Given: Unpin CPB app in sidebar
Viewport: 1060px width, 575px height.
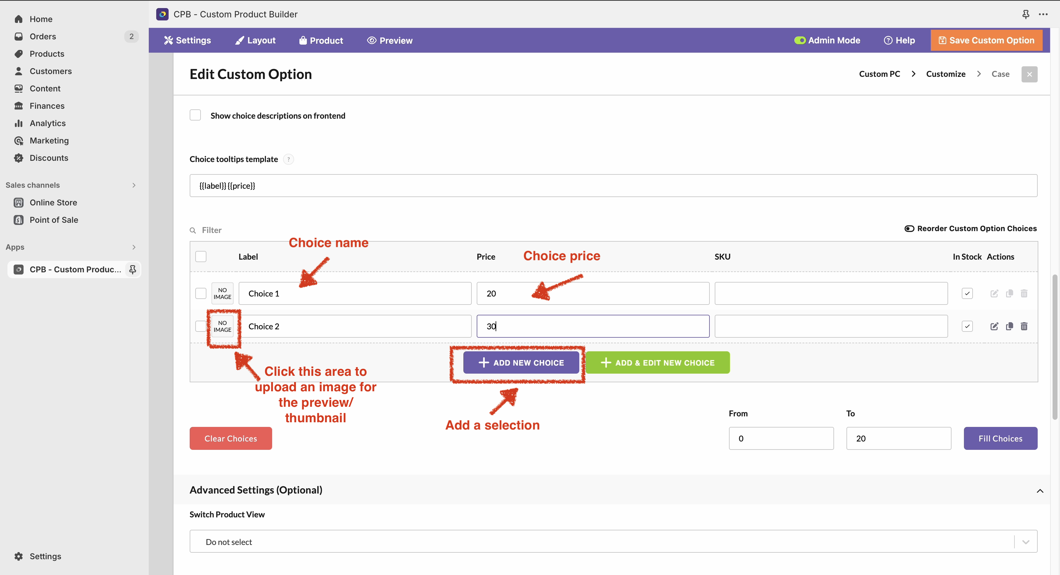Looking at the screenshot, I should pyautogui.click(x=133, y=270).
